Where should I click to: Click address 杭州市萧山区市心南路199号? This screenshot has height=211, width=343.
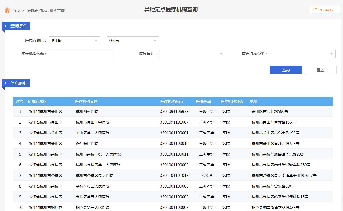pyautogui.click(x=275, y=133)
